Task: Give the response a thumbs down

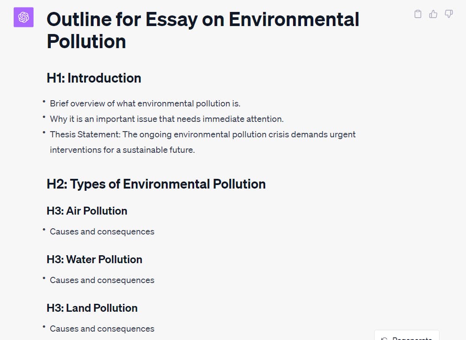Action: point(449,14)
